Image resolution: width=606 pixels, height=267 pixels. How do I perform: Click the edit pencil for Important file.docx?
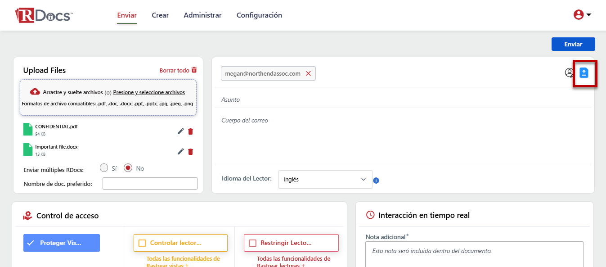pos(180,151)
